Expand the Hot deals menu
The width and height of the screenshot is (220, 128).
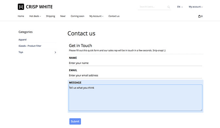tap(35, 16)
